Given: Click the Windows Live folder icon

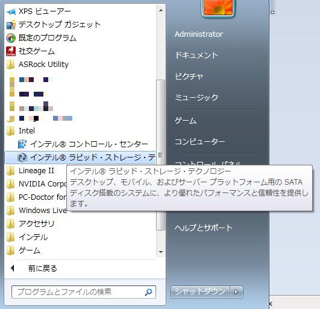Looking at the screenshot, I should [11, 211].
